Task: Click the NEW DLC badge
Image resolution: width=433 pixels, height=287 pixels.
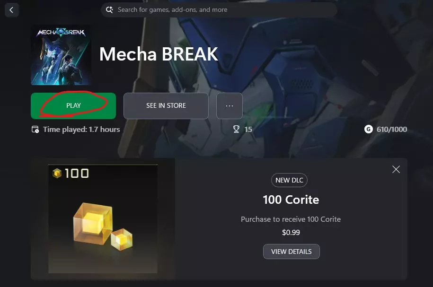Action: [x=289, y=180]
